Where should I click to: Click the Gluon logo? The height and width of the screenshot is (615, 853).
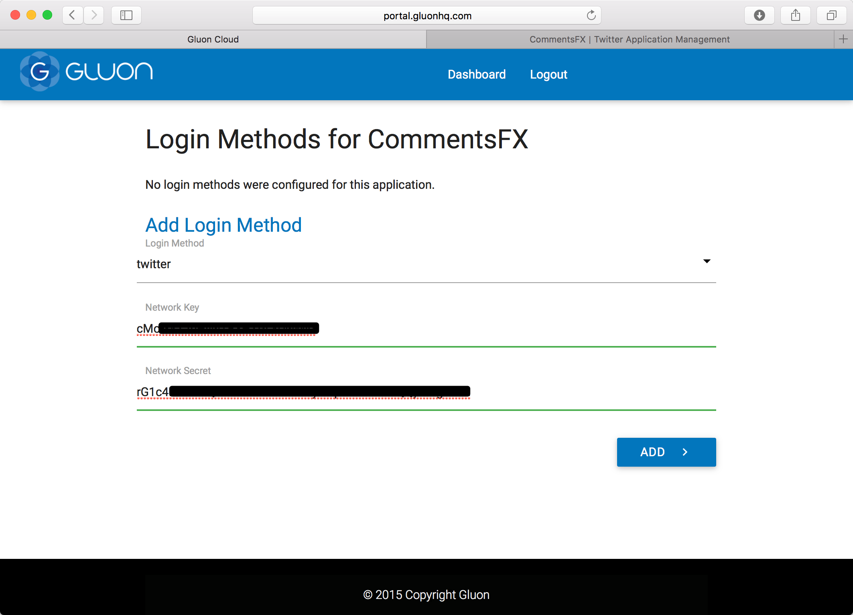coord(86,71)
